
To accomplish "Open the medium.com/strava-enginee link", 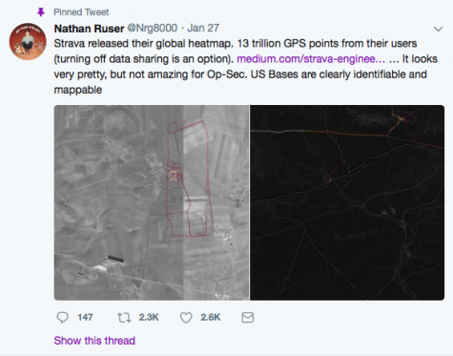I will tap(311, 59).
